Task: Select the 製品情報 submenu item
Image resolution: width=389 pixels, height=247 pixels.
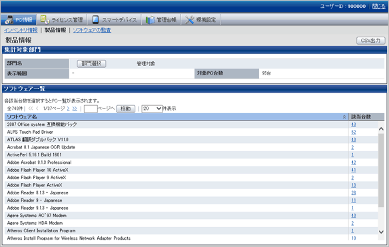Action: coord(55,30)
